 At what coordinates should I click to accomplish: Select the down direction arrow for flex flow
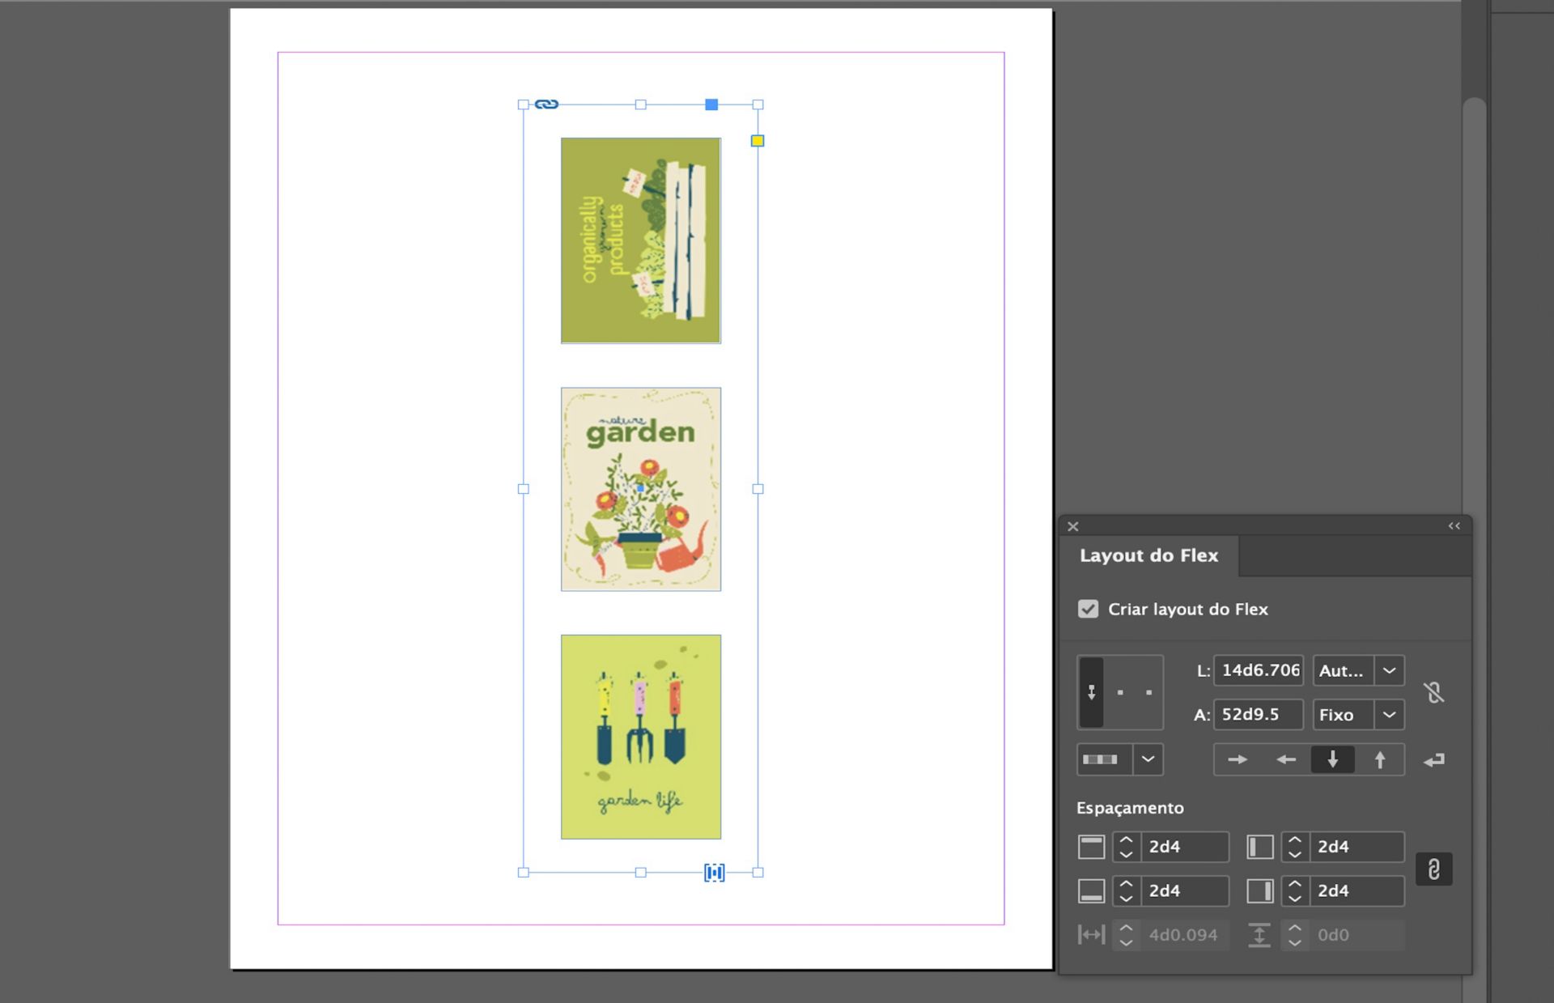1332,759
